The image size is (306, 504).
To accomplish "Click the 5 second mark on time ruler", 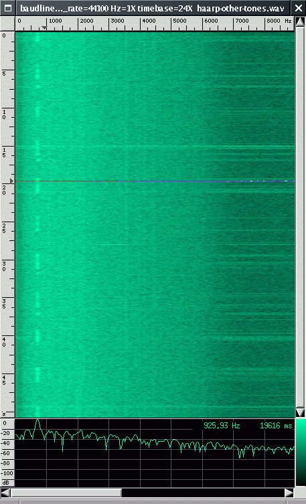I will (4, 74).
